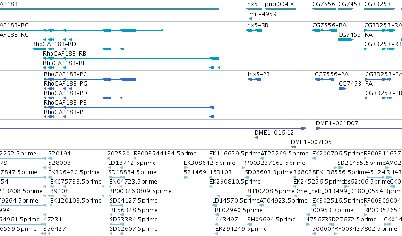Viewport: 402px width, 236px height.
Task: Click the mir-4959 gene label
Action: pyautogui.click(x=263, y=14)
